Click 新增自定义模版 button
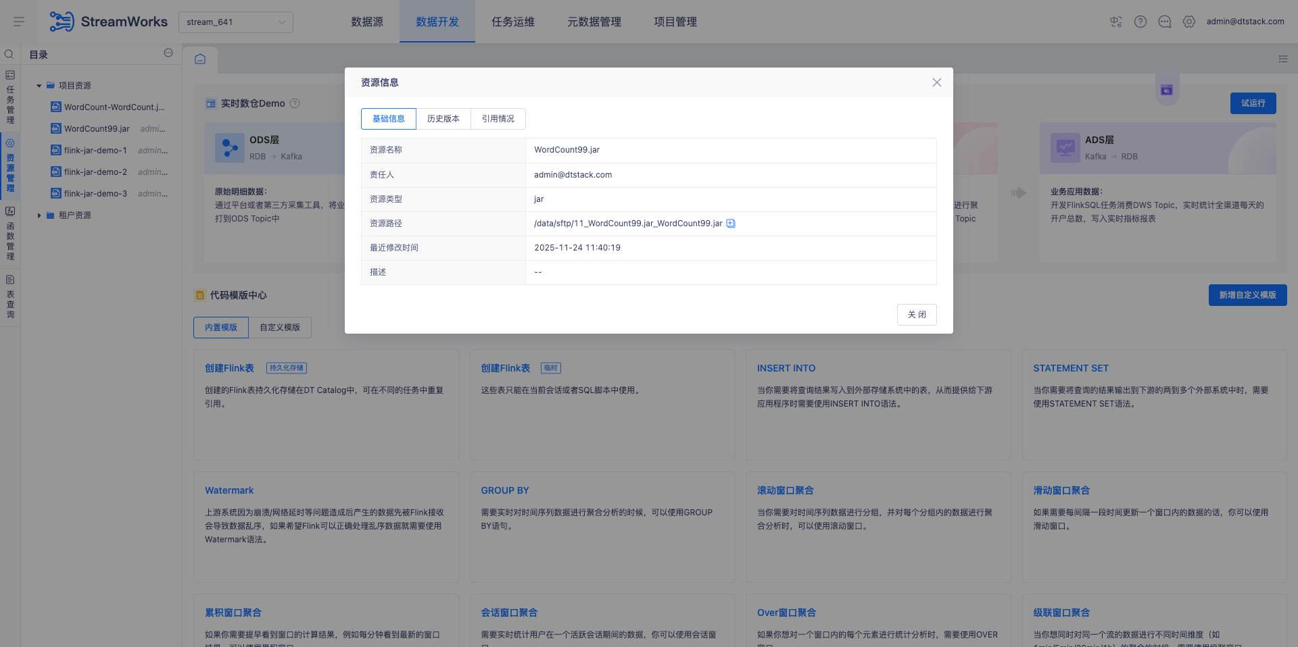 1247,295
